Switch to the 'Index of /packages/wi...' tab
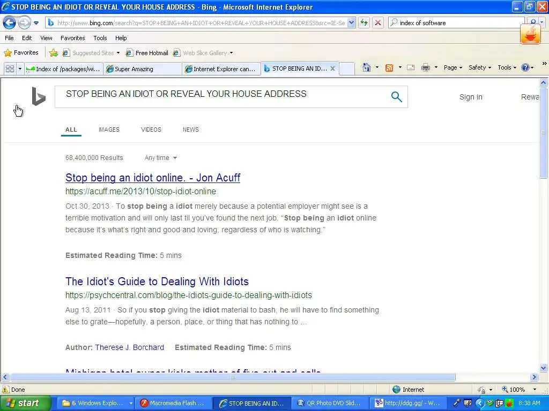The image size is (549, 411). pos(64,69)
